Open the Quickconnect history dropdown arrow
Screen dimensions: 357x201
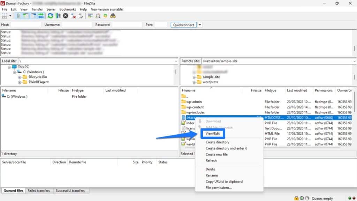[x=199, y=24]
